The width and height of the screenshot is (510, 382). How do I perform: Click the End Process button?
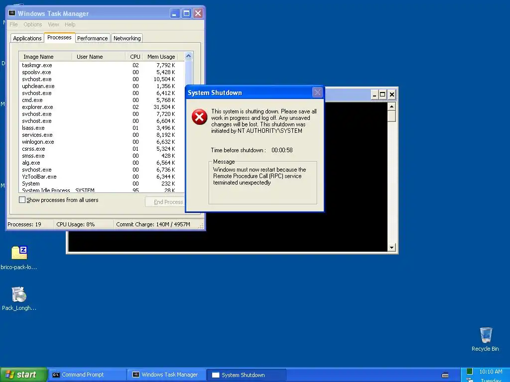[x=165, y=202]
